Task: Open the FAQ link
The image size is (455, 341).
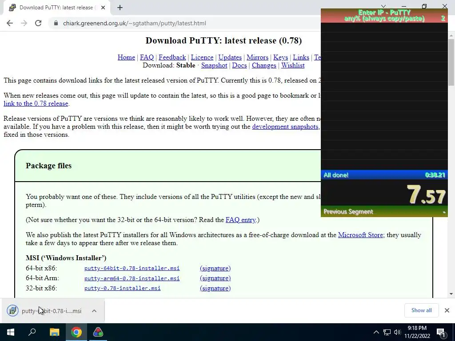Action: coord(147,57)
